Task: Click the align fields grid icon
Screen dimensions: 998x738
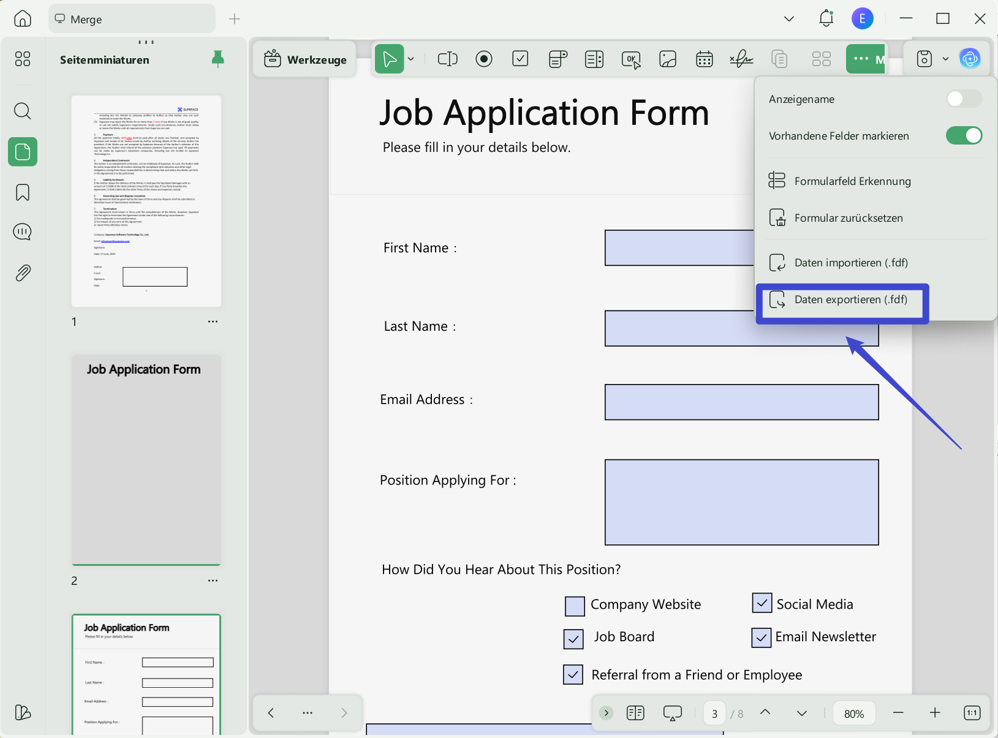Action: pyautogui.click(x=821, y=59)
